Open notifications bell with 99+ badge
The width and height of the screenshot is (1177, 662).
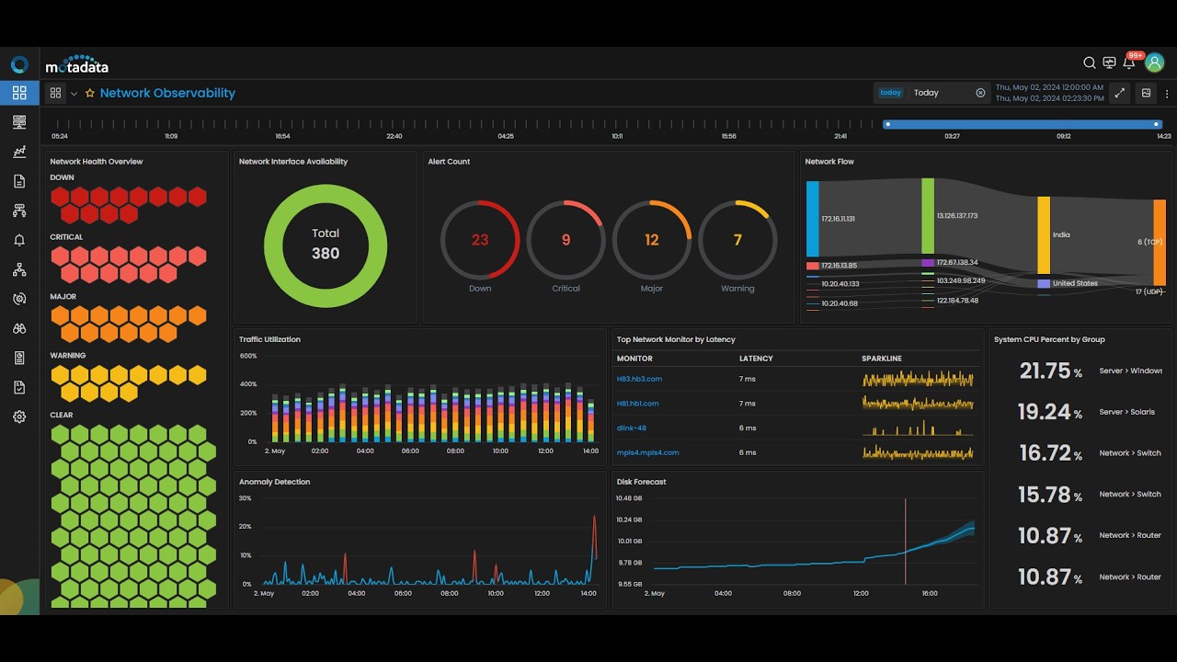coord(1130,63)
